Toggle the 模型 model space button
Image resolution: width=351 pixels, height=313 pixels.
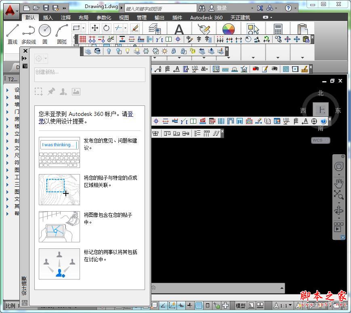240,306
